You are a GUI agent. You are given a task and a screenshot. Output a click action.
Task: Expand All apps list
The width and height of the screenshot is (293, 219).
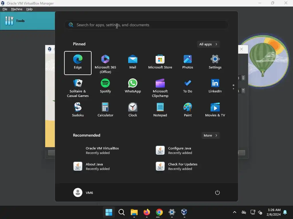click(208, 44)
